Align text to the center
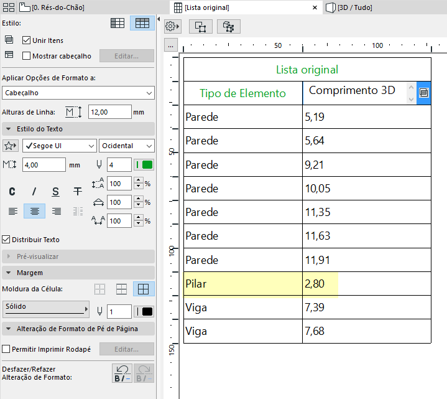Screen dimensions: 447x399 (x=34, y=211)
